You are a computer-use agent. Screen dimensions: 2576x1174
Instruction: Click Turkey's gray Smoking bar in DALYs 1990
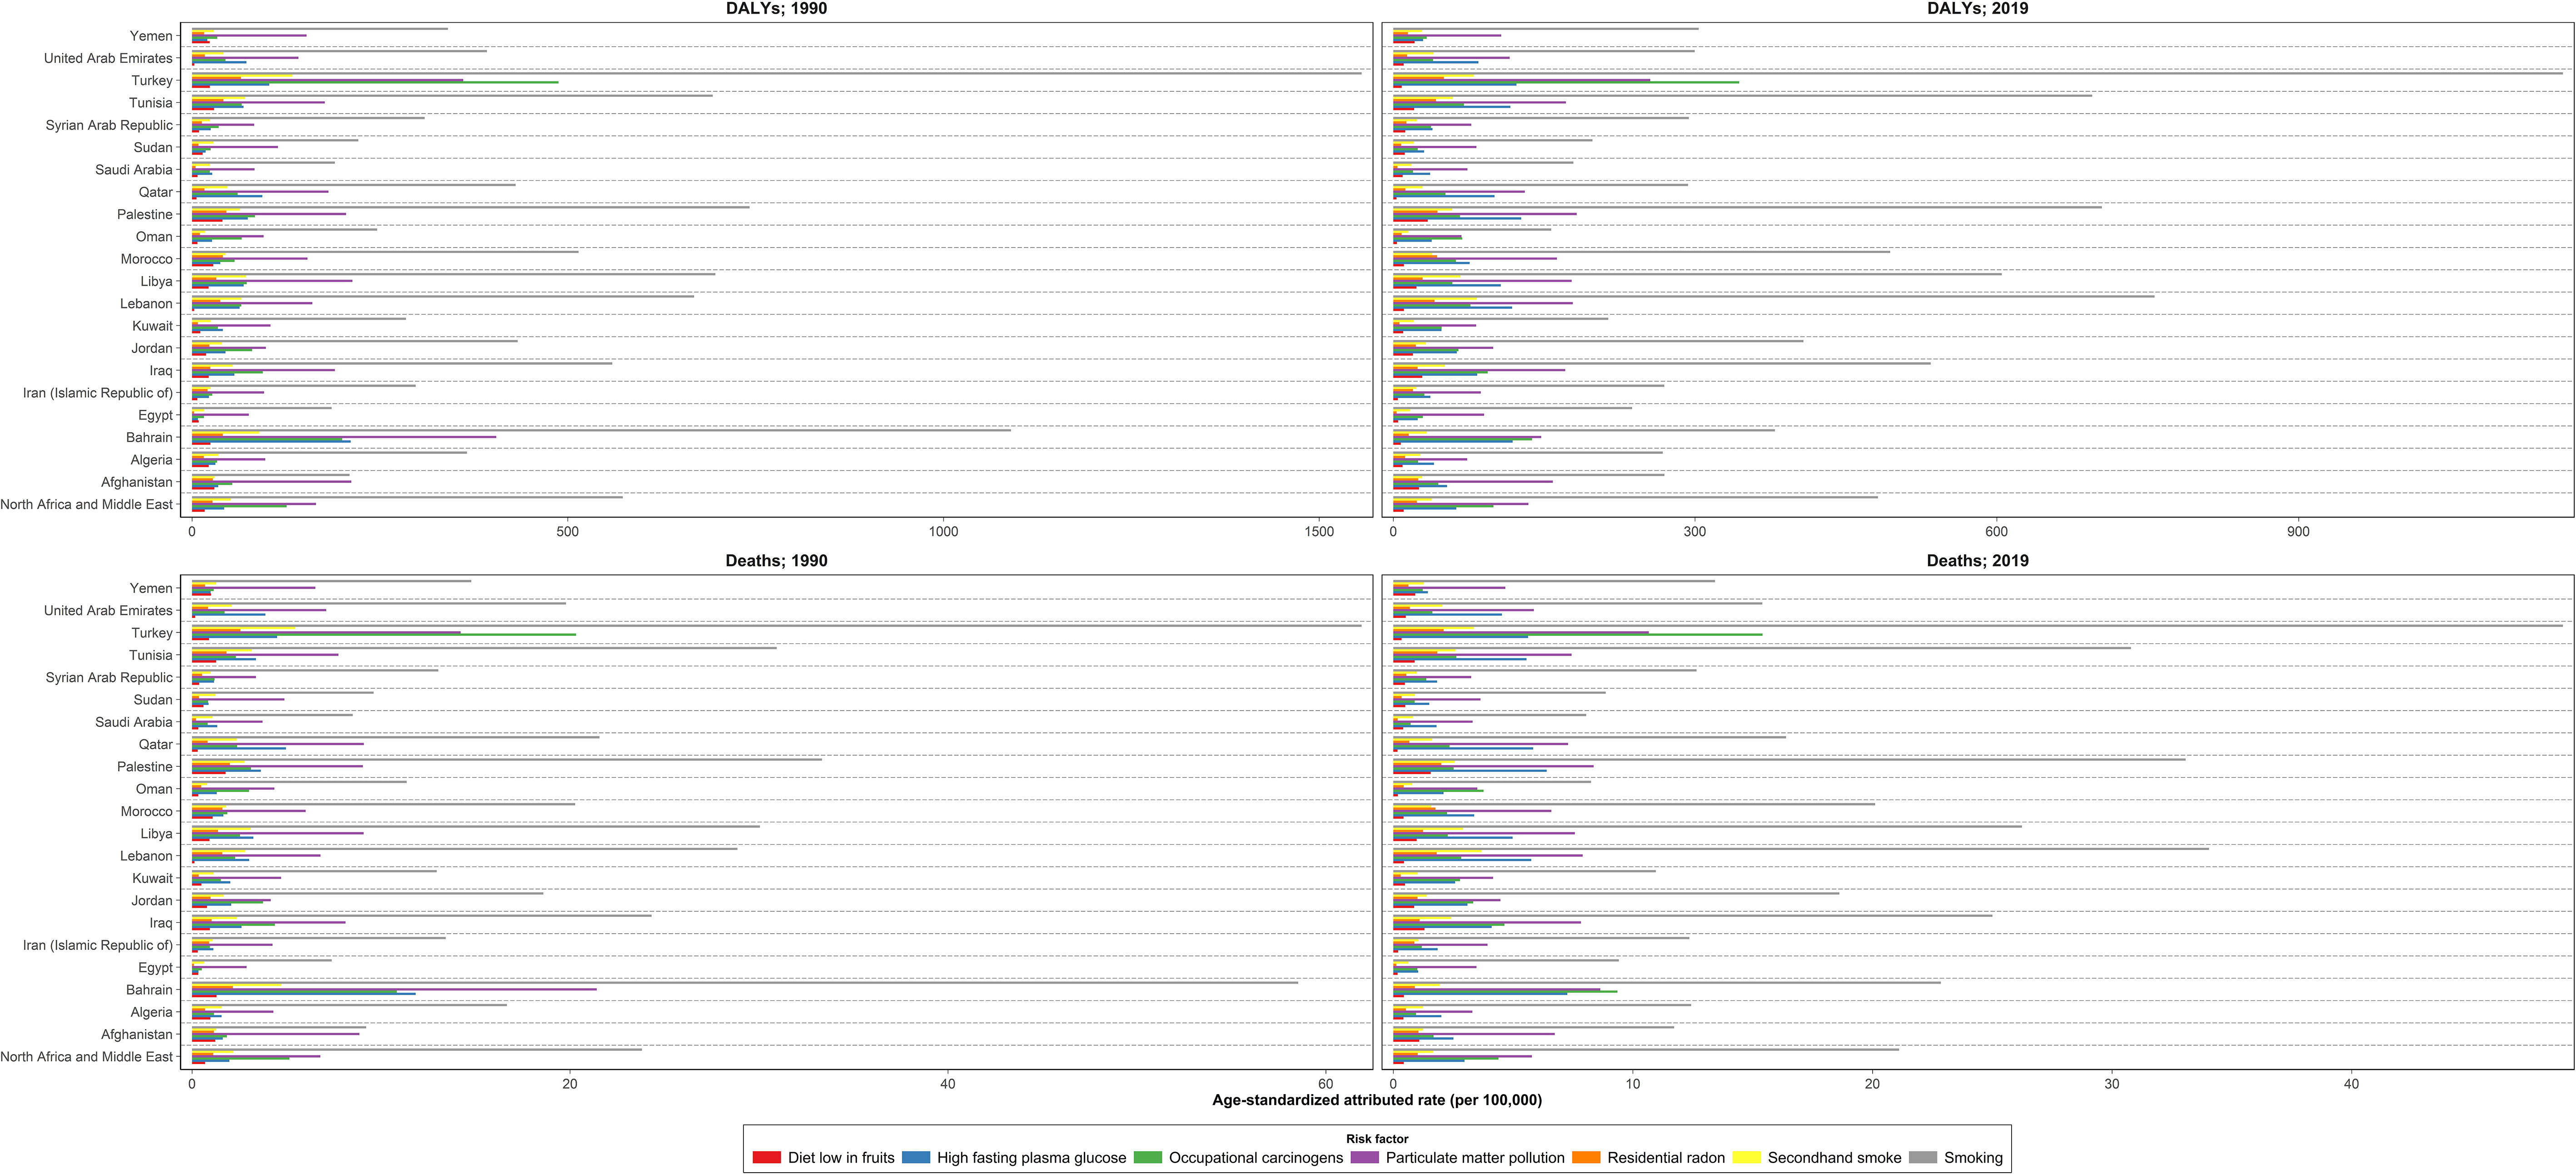(776, 73)
